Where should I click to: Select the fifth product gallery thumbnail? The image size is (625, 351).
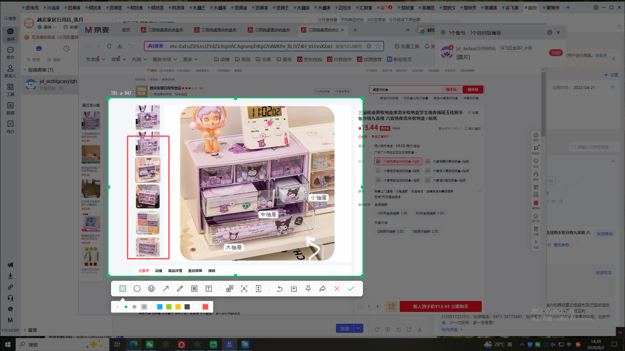[148, 223]
